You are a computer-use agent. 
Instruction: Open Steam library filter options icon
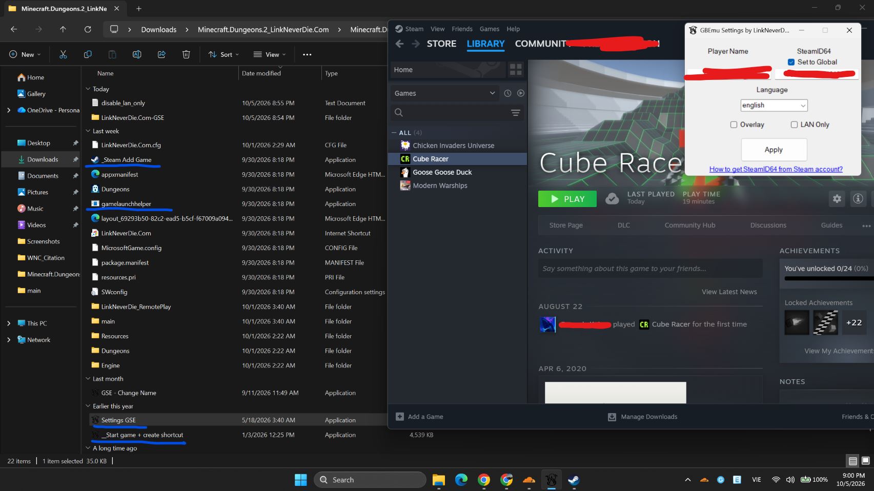[x=516, y=113]
